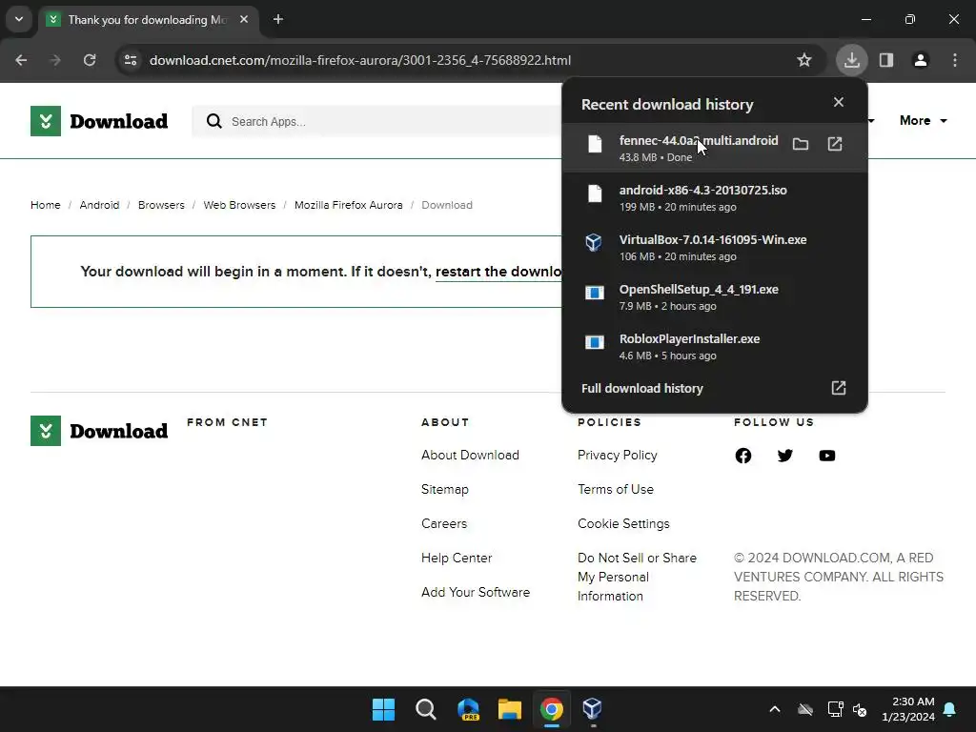Open About Download footer link
The width and height of the screenshot is (976, 732).
[470, 455]
